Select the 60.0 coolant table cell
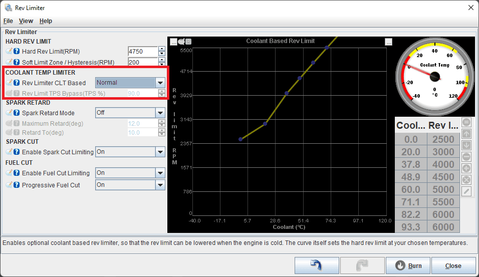The height and width of the screenshot is (277, 479). click(410, 189)
